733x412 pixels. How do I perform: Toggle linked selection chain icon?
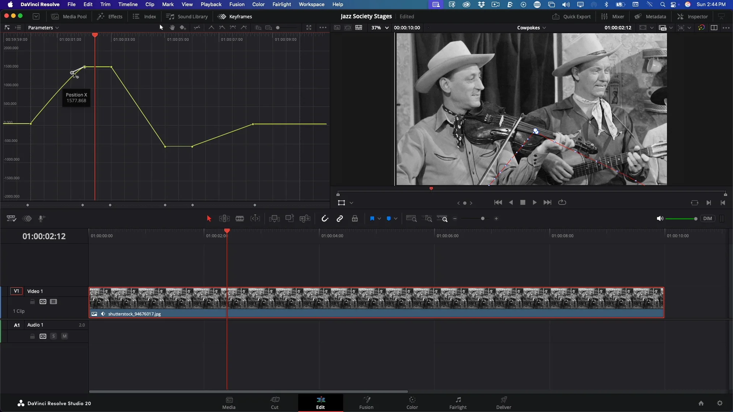click(x=340, y=219)
